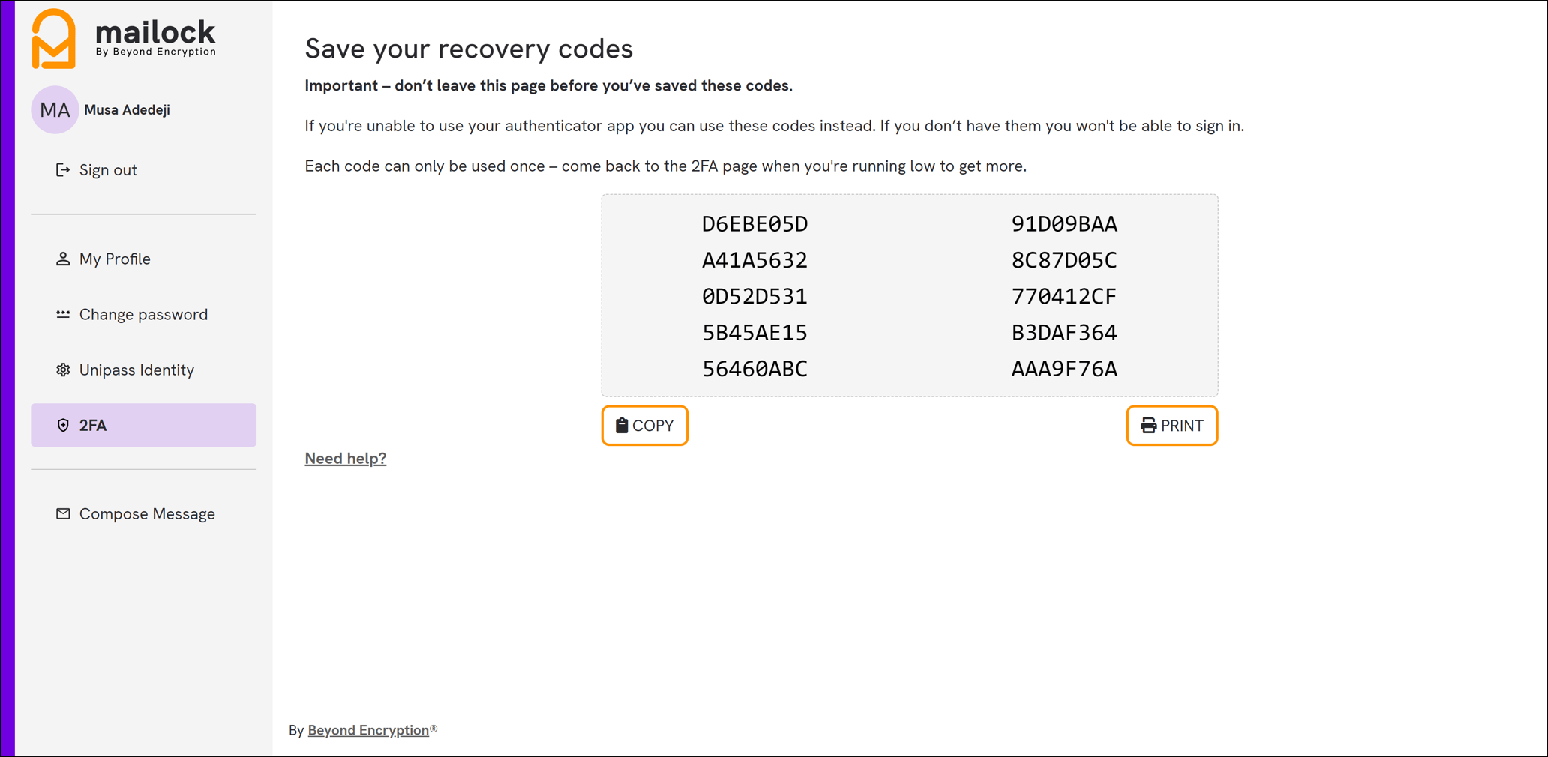The height and width of the screenshot is (757, 1548).
Task: Click the Compose Message envelope icon
Action: click(63, 513)
